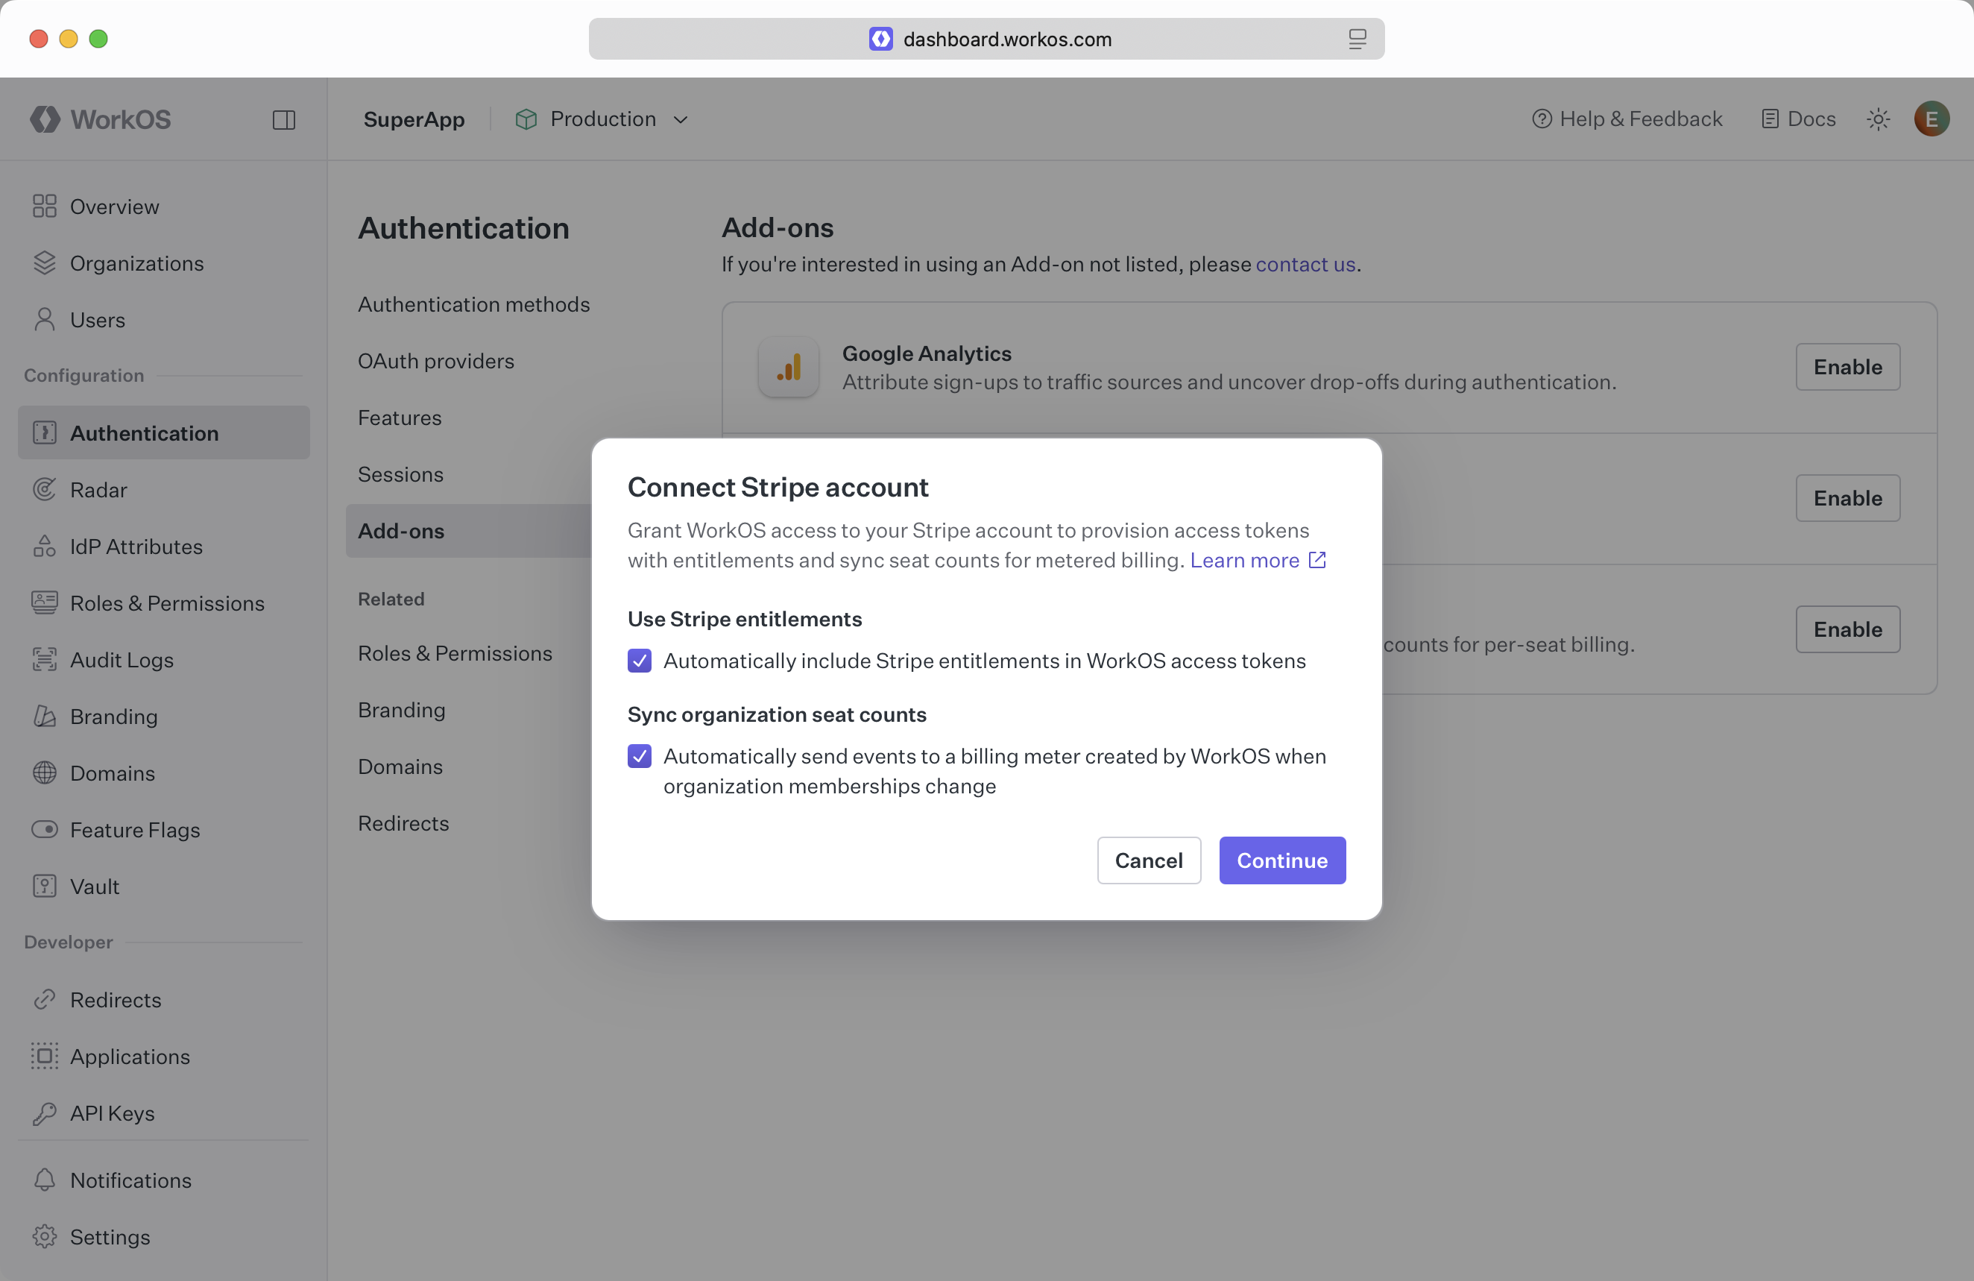Viewport: 1974px width, 1281px height.
Task: Open the Sessions tab
Action: coord(400,473)
